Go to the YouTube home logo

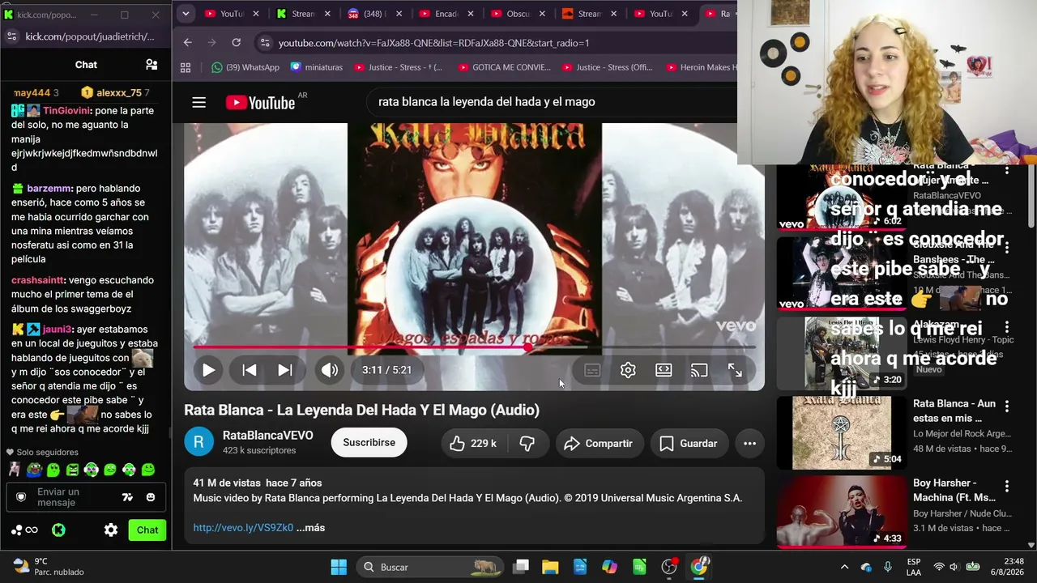point(260,102)
